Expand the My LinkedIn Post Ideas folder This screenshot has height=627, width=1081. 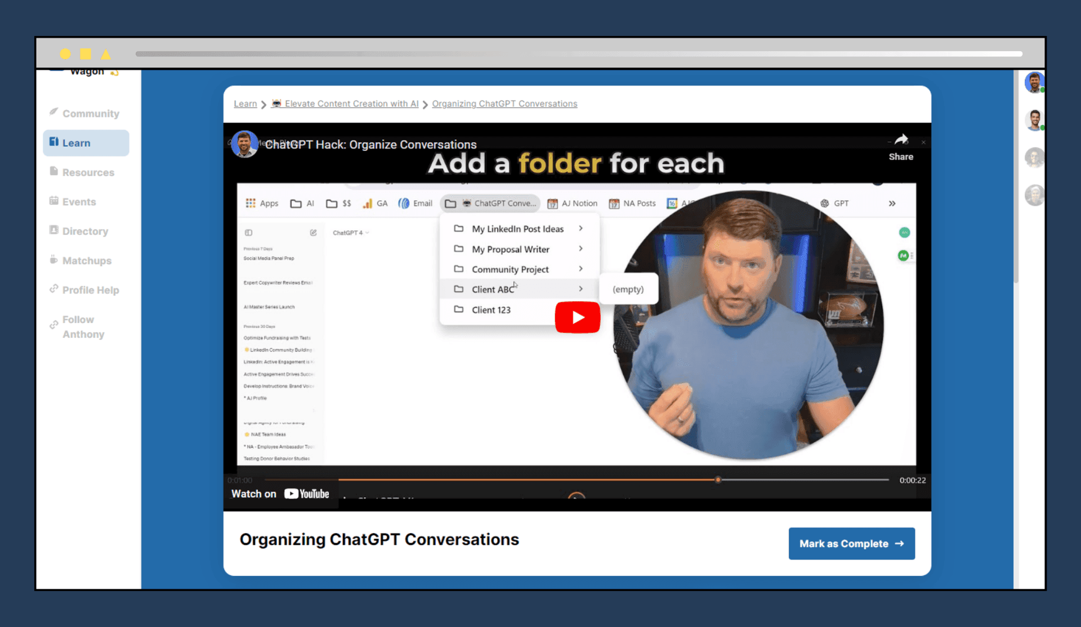[x=581, y=229]
